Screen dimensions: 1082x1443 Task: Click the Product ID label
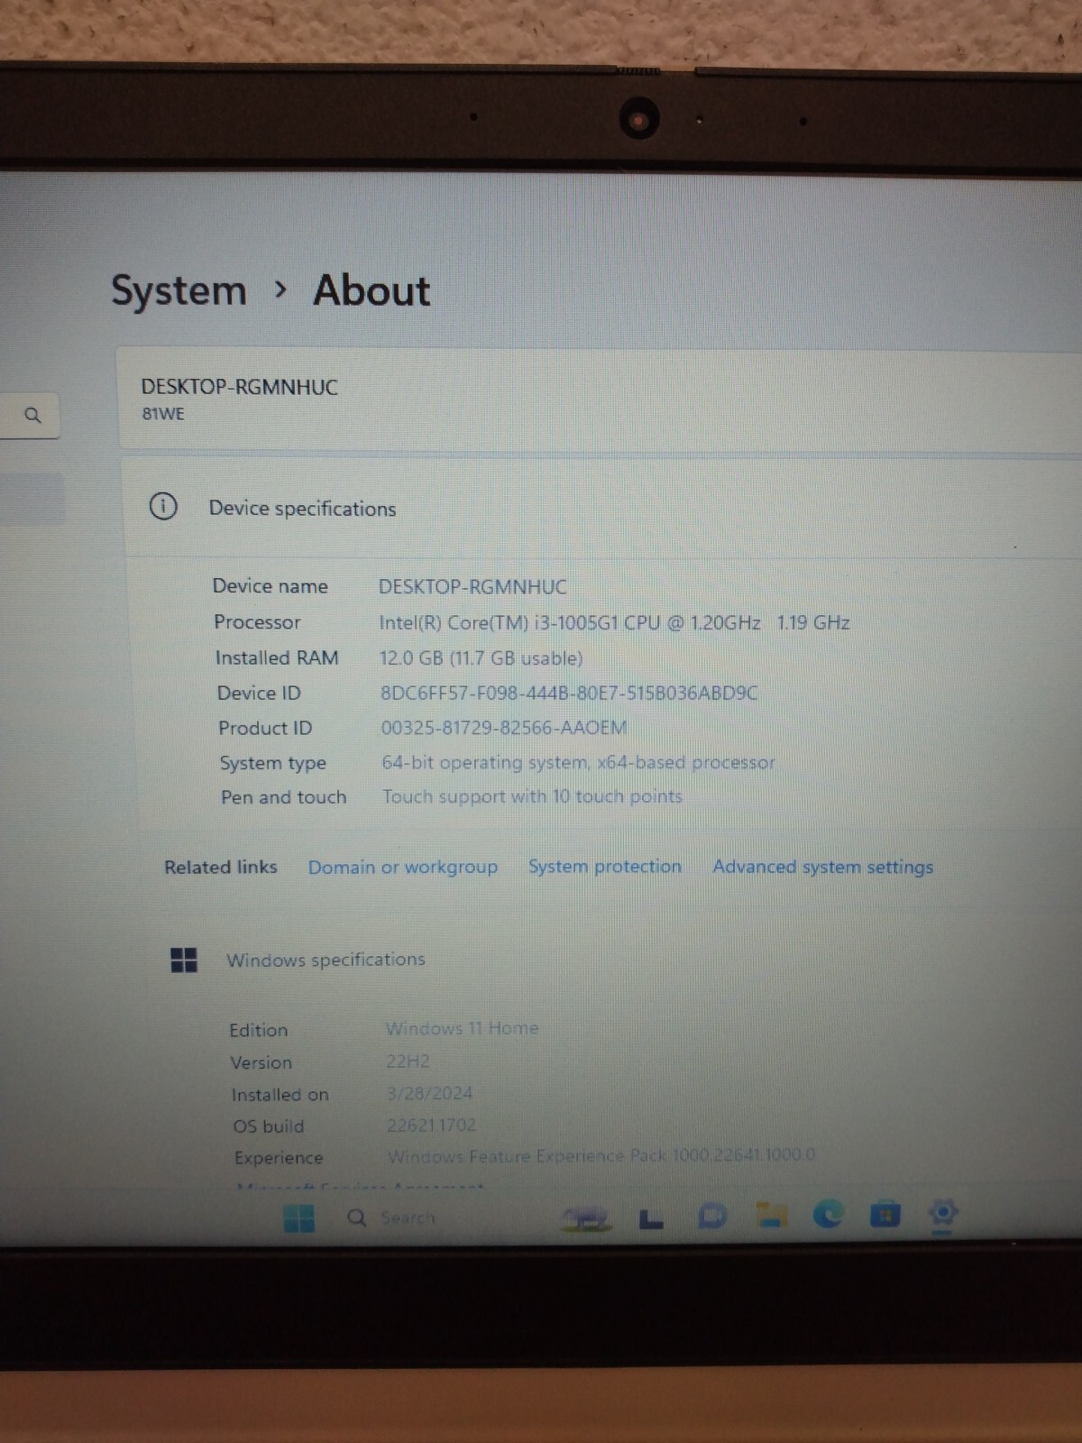(x=265, y=728)
